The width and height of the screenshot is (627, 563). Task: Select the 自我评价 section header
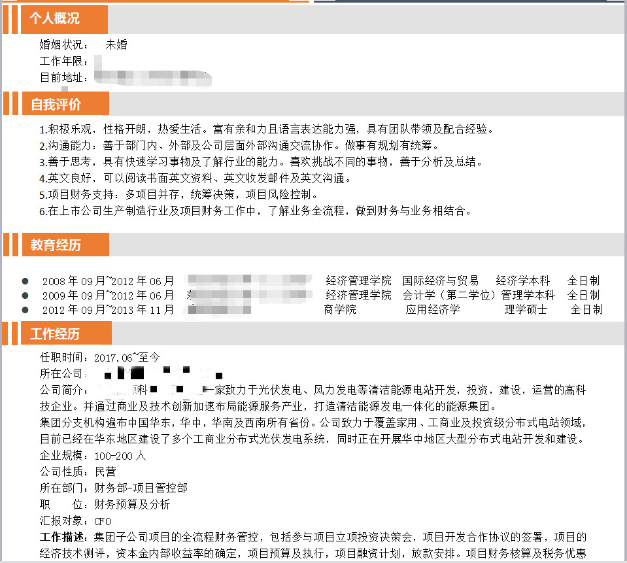coord(56,104)
